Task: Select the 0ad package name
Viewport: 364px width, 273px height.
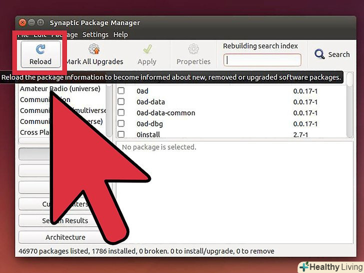Action: pyautogui.click(x=142, y=91)
